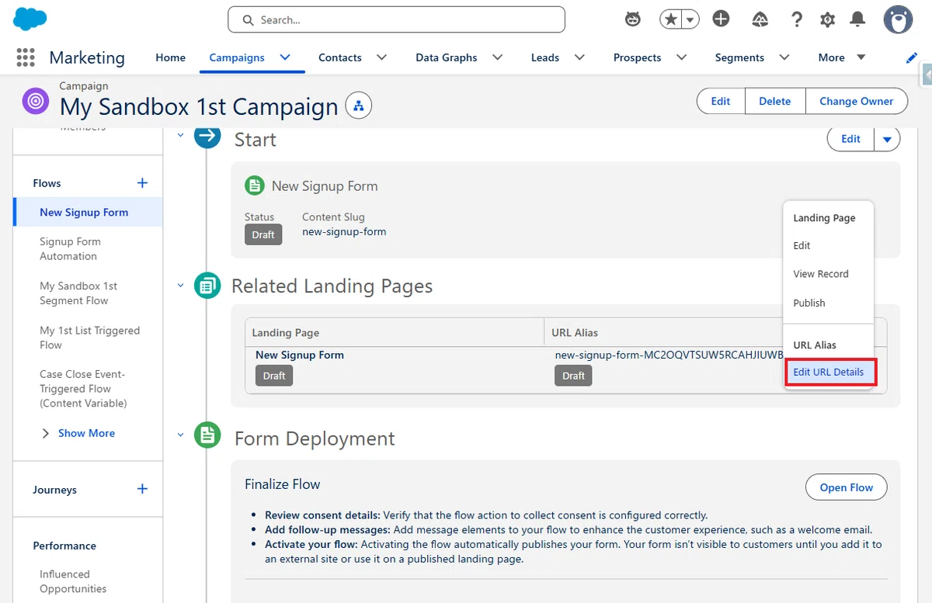Click the Form Deployment document icon

coord(207,435)
